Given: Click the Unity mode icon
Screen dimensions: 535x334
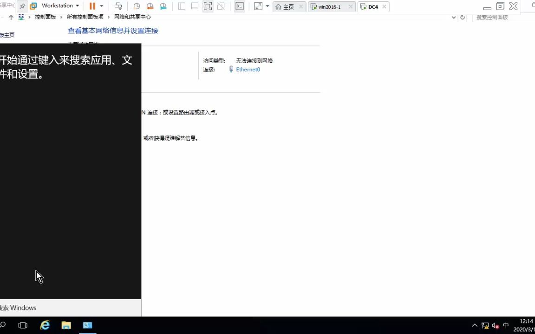Looking at the screenshot, I should click(x=221, y=6).
